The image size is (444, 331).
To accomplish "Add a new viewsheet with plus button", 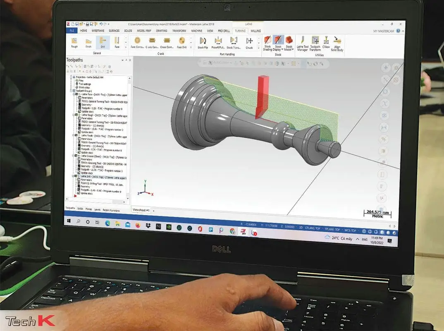I will [153, 211].
